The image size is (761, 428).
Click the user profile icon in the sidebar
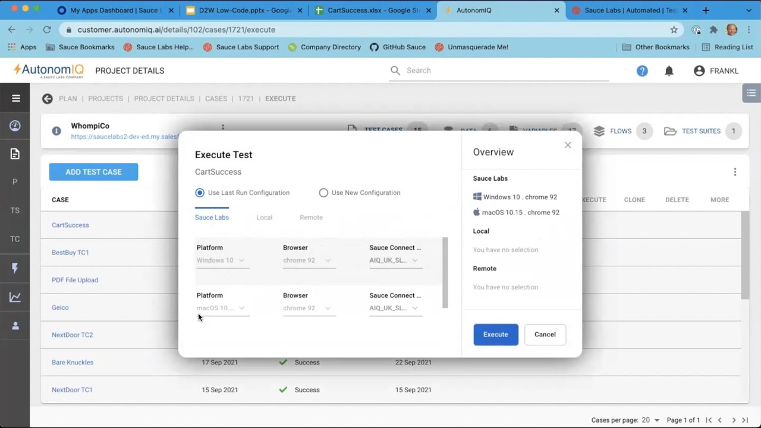15,326
